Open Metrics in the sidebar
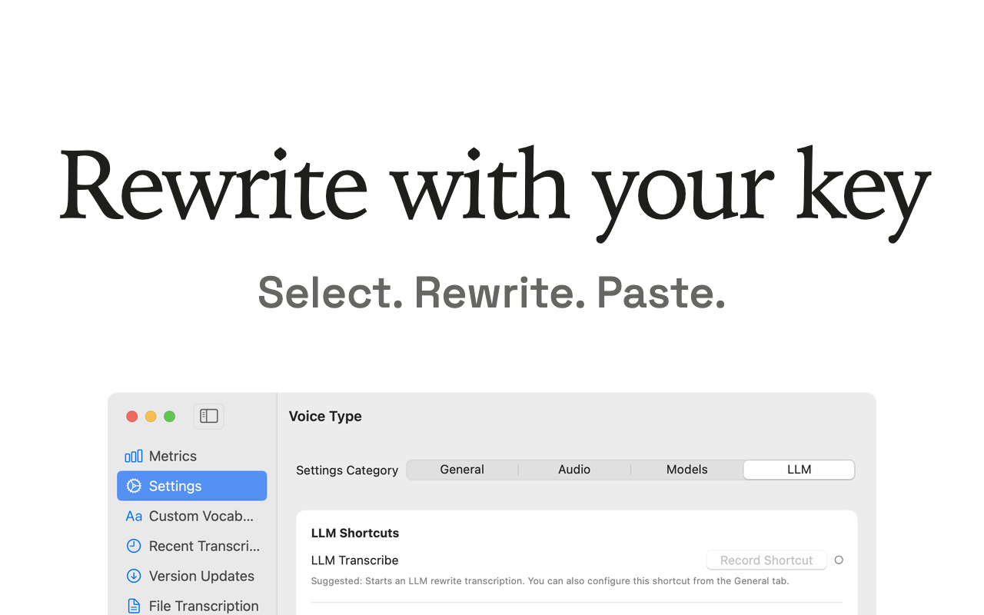Screen dimensions: 984x615 pos(191,456)
